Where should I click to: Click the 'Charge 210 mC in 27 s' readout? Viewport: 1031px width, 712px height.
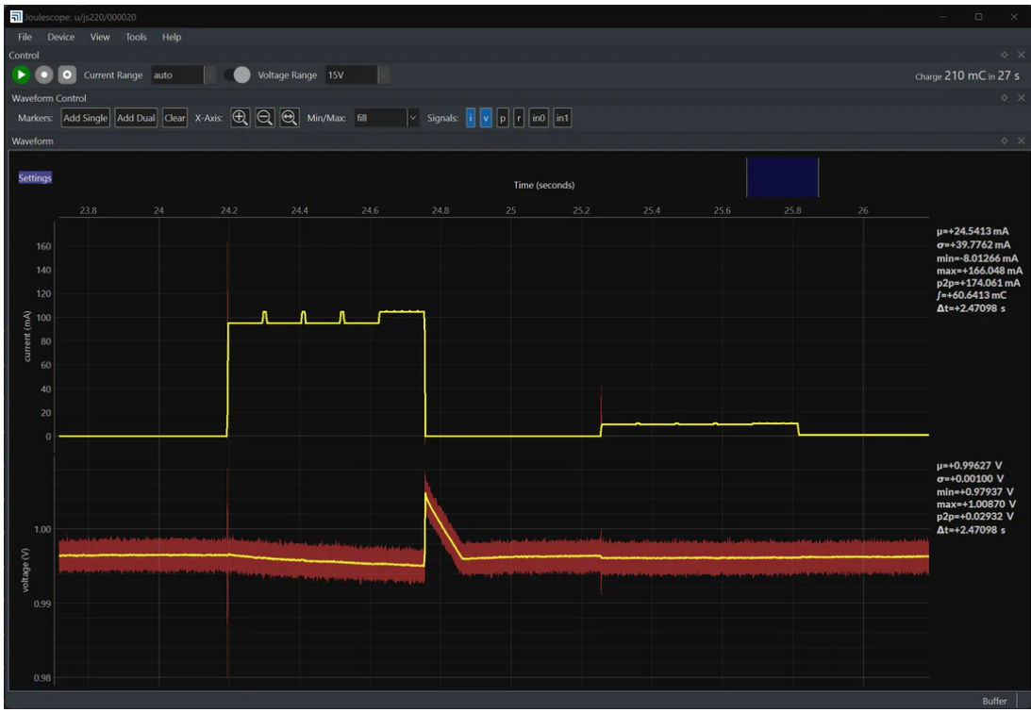967,75
